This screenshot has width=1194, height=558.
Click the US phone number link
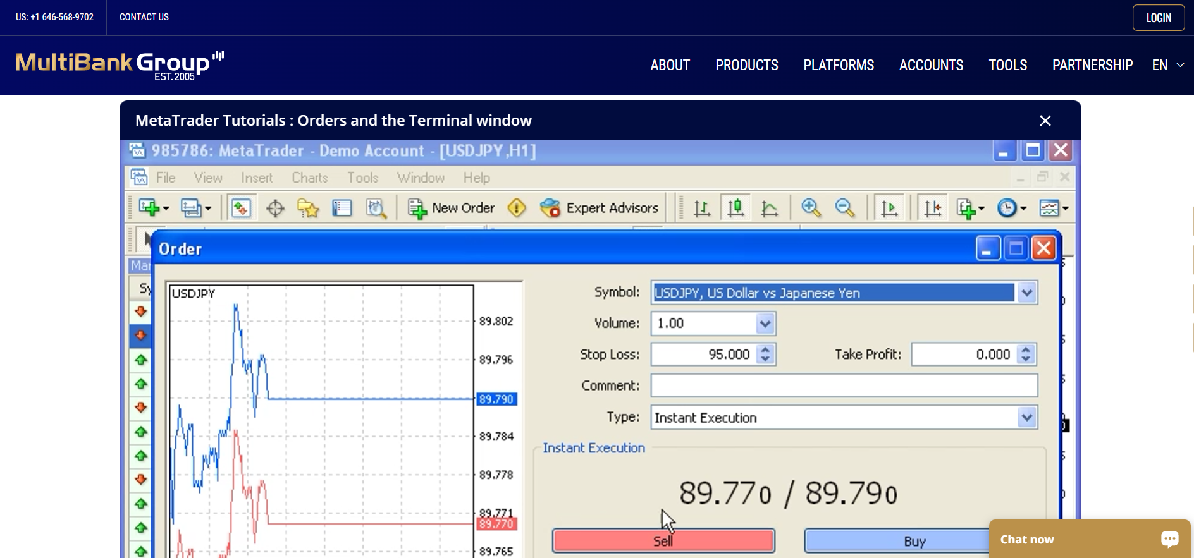click(x=54, y=17)
